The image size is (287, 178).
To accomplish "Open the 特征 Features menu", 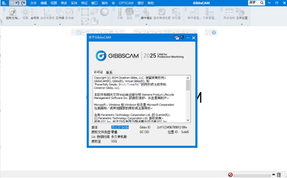I will click(84, 3).
